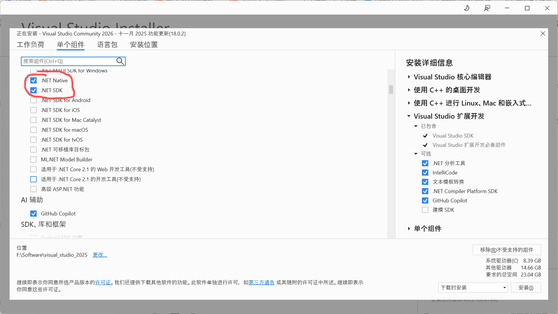Enable .NET SDK for Mac Catalyst

pos(33,120)
